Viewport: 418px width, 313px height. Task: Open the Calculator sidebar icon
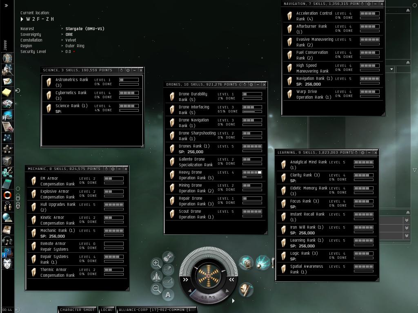(7, 184)
